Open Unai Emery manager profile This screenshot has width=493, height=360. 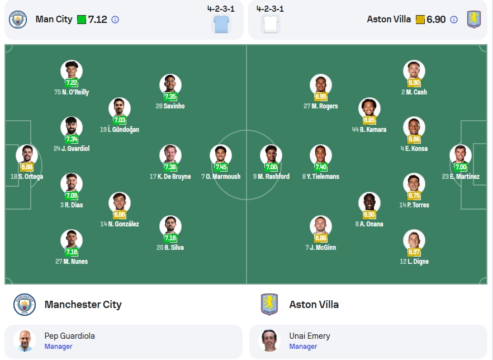(x=368, y=342)
